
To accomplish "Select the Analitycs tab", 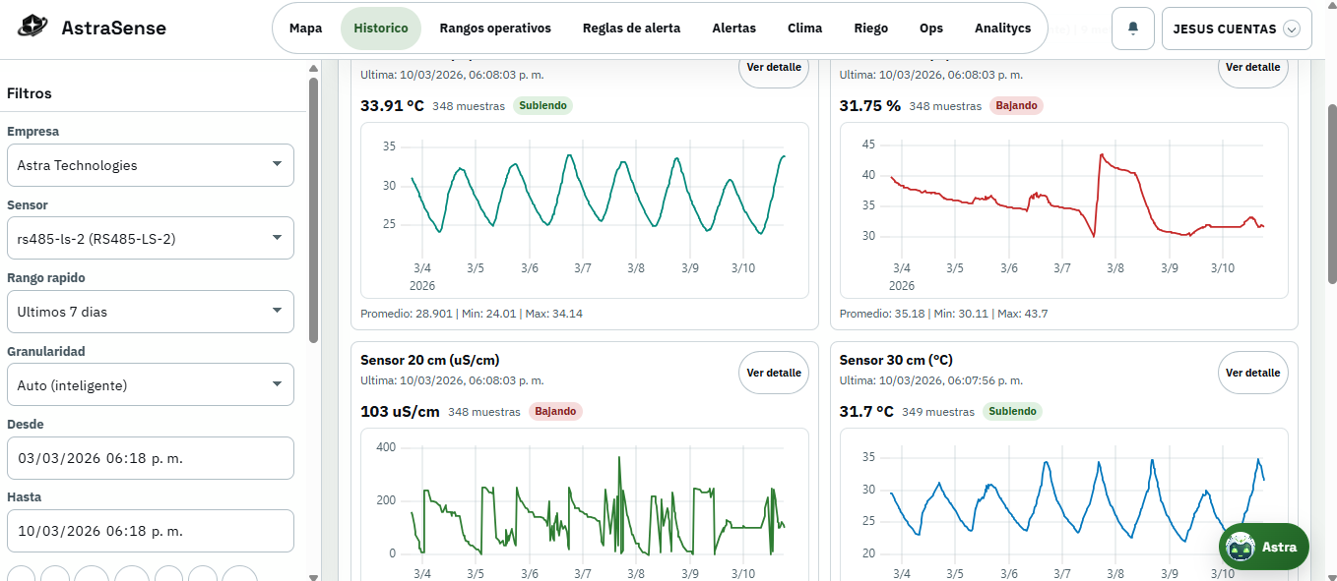I will [x=1002, y=29].
